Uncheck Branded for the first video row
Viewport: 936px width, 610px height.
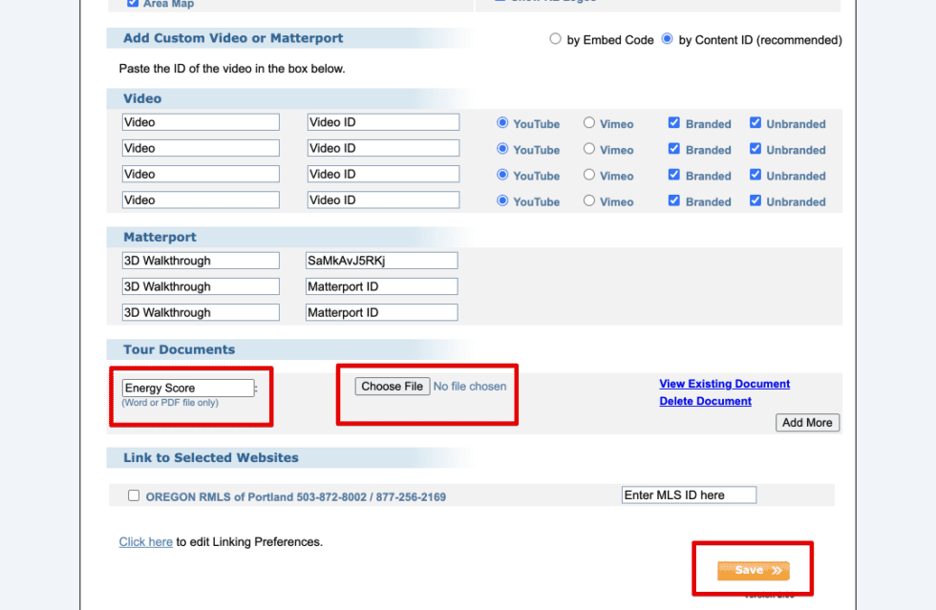(674, 123)
